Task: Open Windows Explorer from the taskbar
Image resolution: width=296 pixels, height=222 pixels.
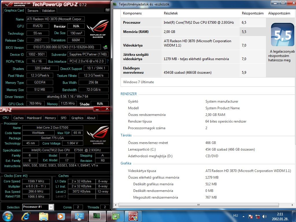Action: (x=43, y=216)
